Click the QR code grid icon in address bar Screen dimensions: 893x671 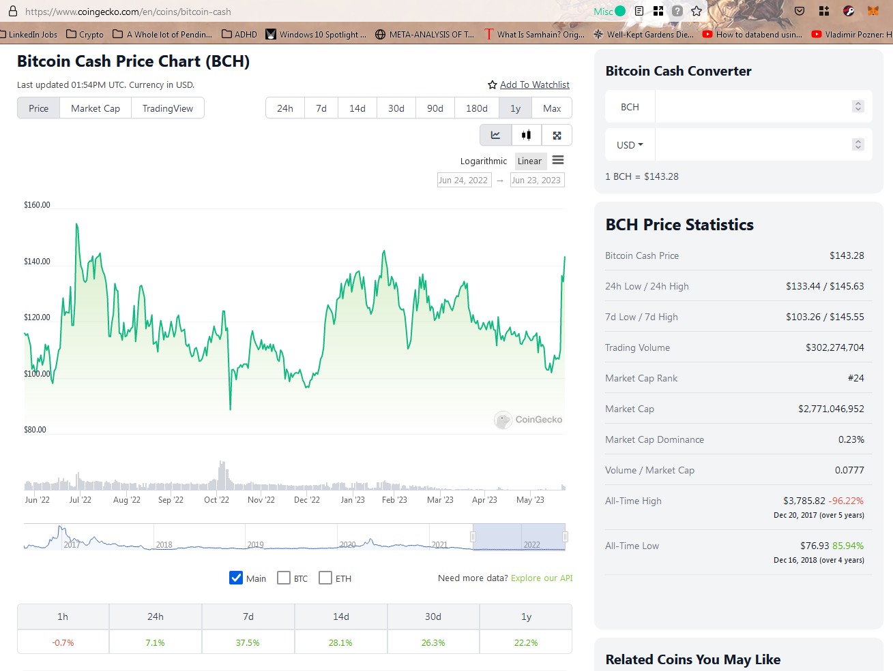(x=658, y=11)
